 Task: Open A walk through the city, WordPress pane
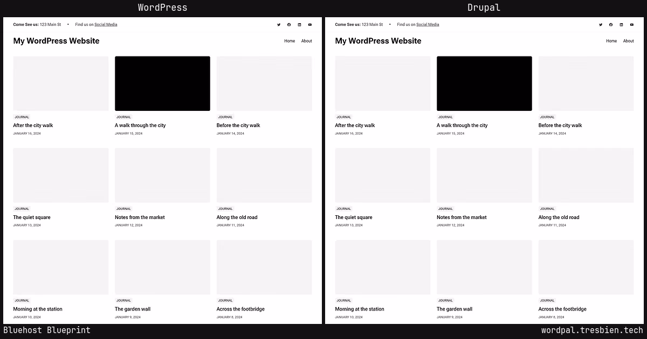[x=140, y=125]
